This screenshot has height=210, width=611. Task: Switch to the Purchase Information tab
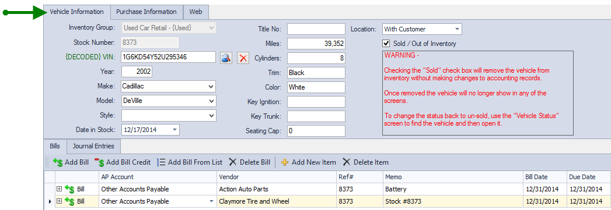[x=146, y=12]
